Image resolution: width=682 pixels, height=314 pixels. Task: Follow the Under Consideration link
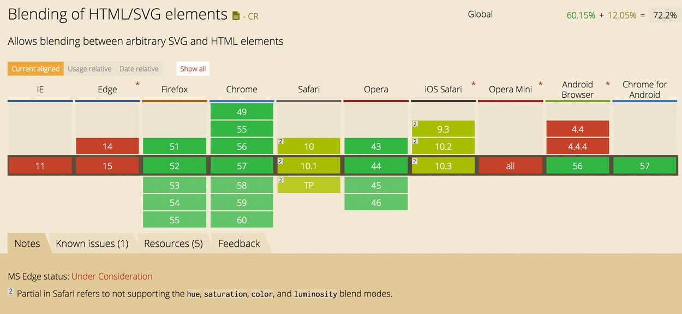(x=112, y=276)
